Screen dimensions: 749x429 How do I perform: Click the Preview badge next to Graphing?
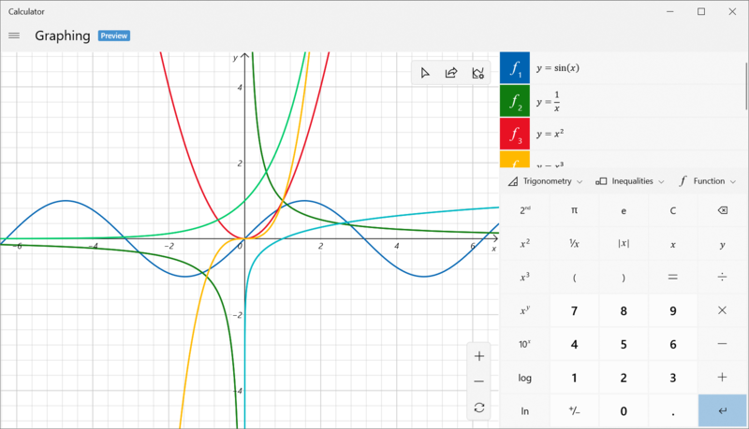pos(114,36)
